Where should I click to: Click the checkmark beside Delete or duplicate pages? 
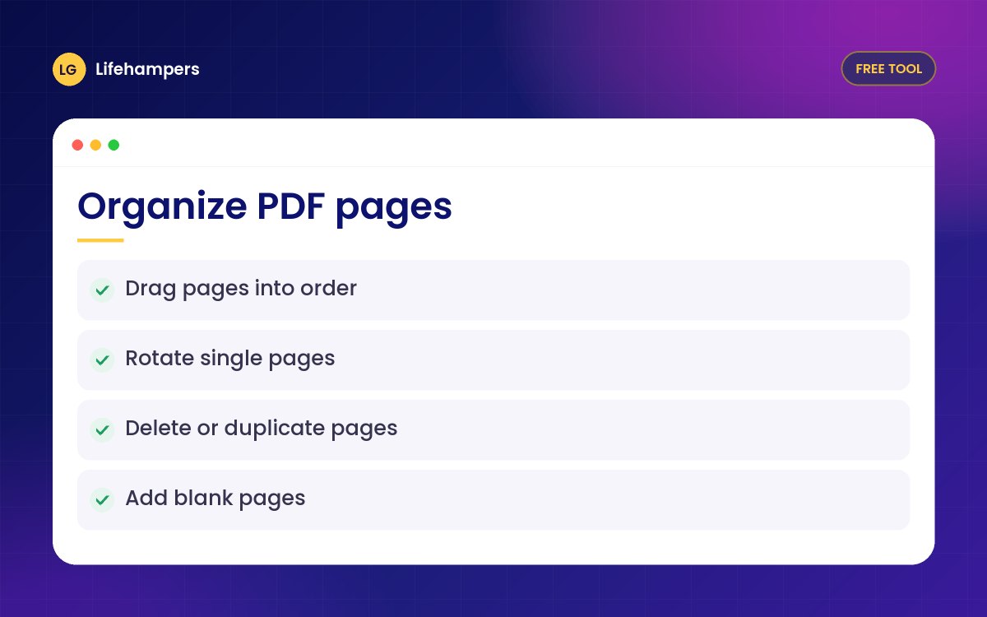click(x=102, y=429)
